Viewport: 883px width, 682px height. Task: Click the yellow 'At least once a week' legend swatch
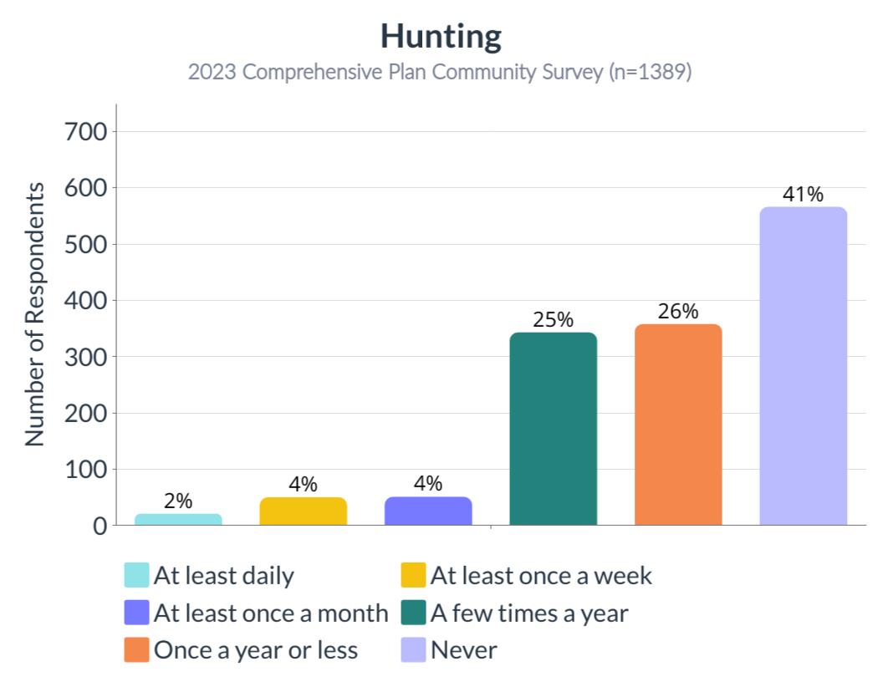click(413, 575)
